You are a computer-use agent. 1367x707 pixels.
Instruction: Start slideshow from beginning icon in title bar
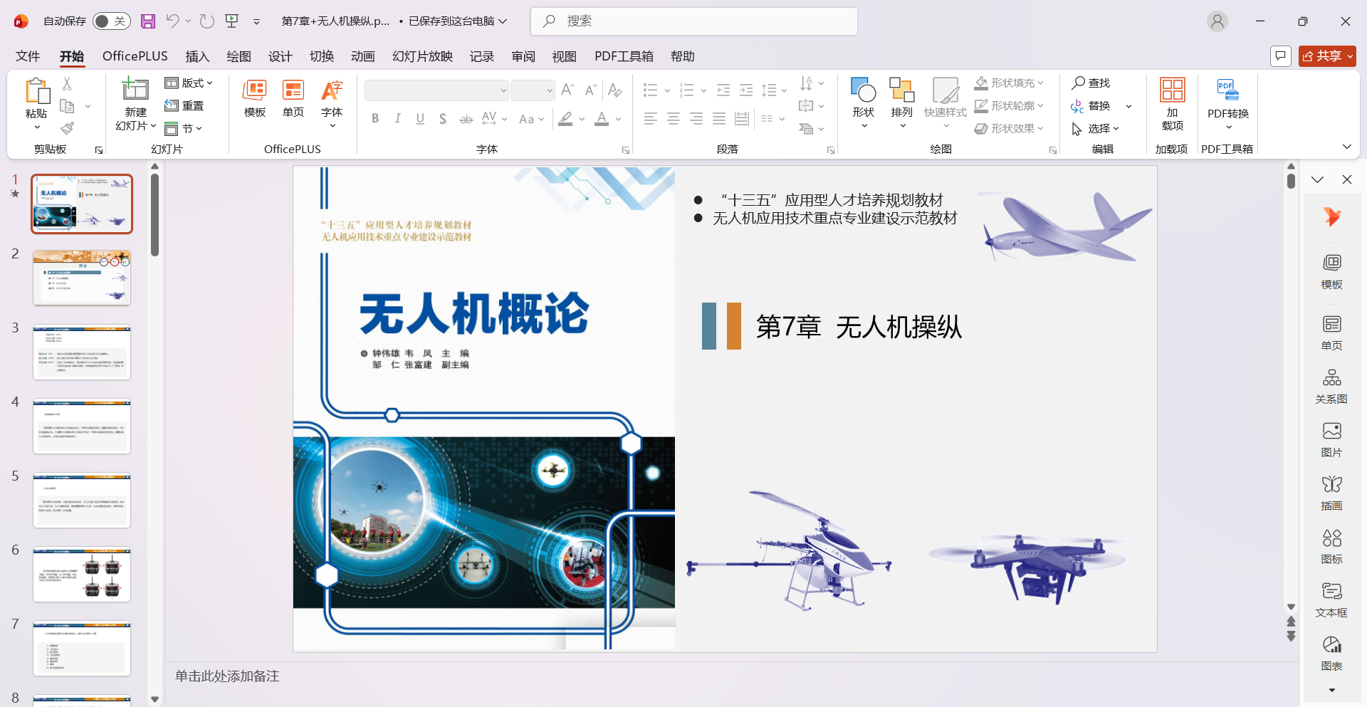(x=232, y=21)
